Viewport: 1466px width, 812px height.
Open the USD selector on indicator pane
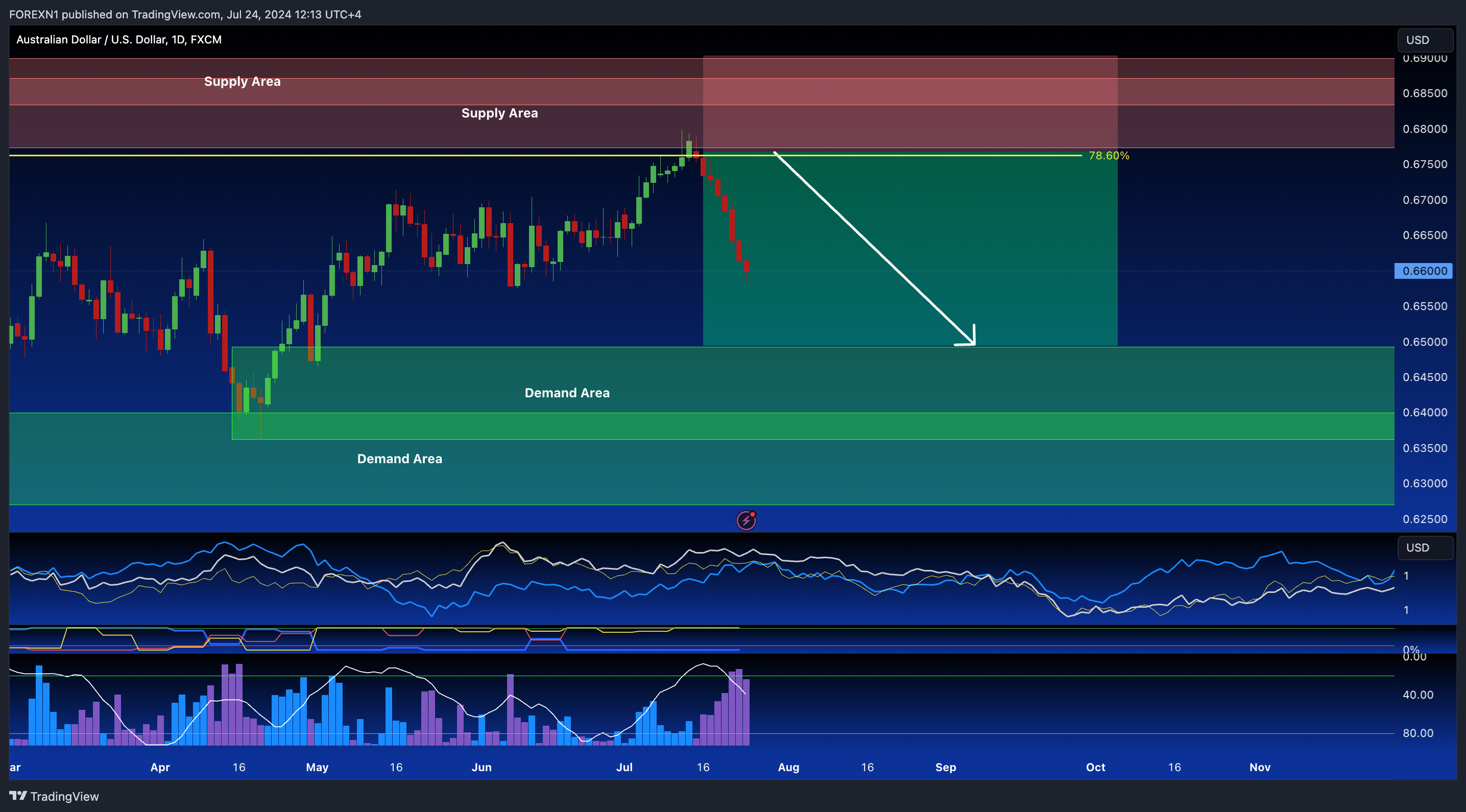(1426, 547)
